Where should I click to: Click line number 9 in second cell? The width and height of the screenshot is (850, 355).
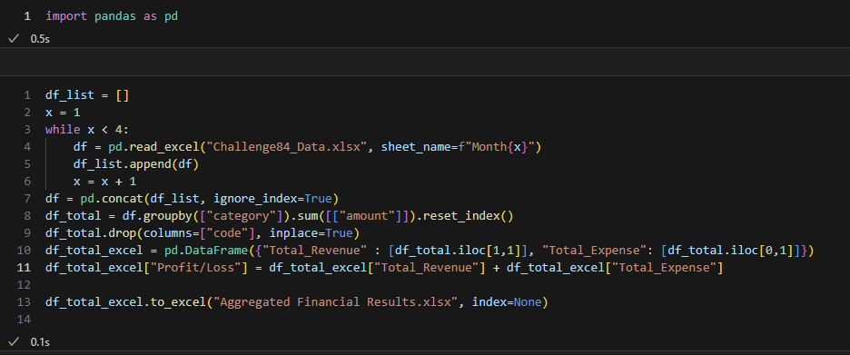click(27, 233)
